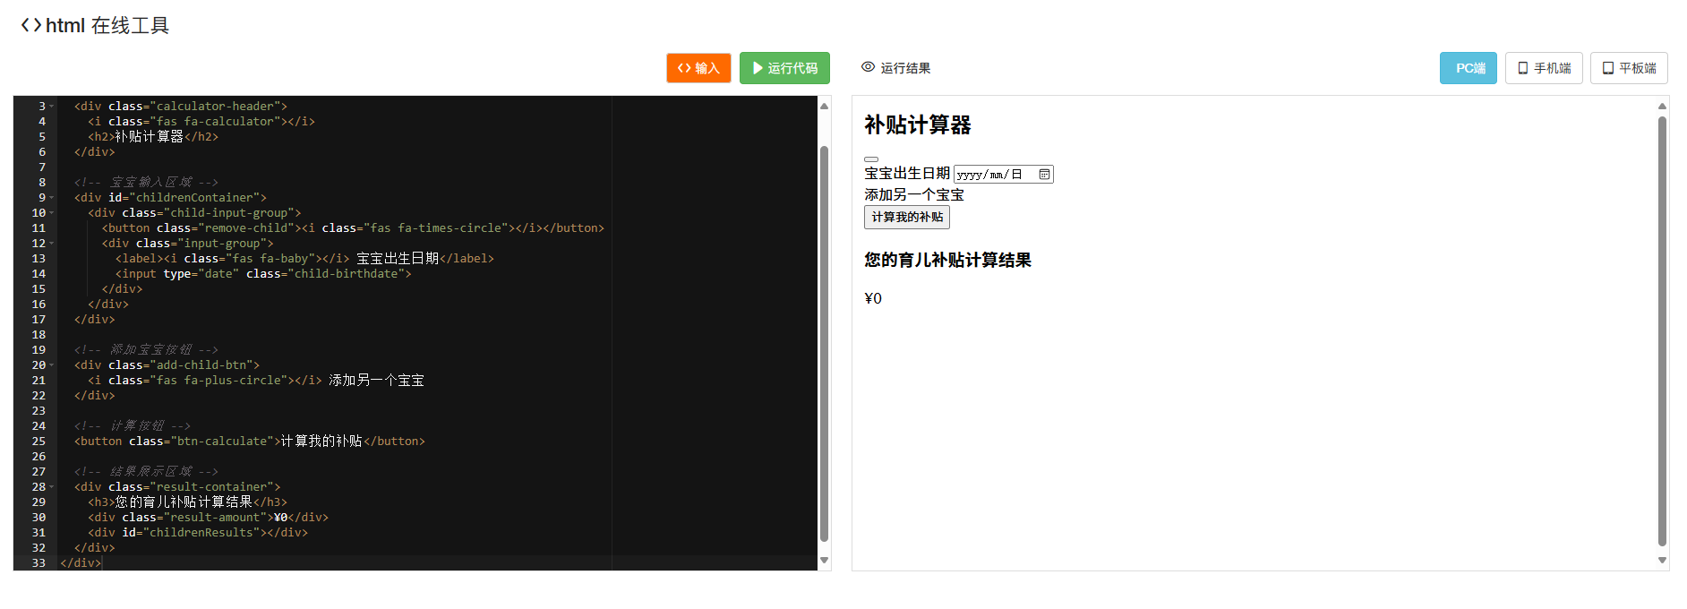Click the comment 添加宝宝按钮 on line 19

(x=146, y=349)
